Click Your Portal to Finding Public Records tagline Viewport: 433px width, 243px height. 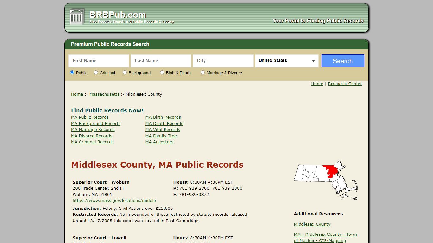click(x=318, y=21)
